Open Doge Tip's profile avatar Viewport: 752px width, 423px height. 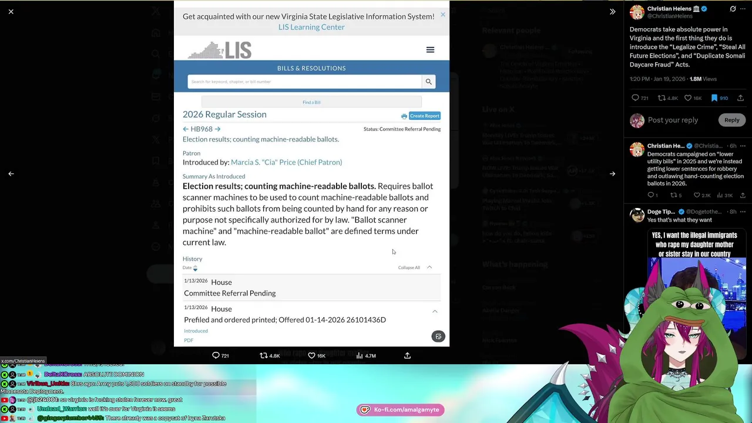point(637,215)
